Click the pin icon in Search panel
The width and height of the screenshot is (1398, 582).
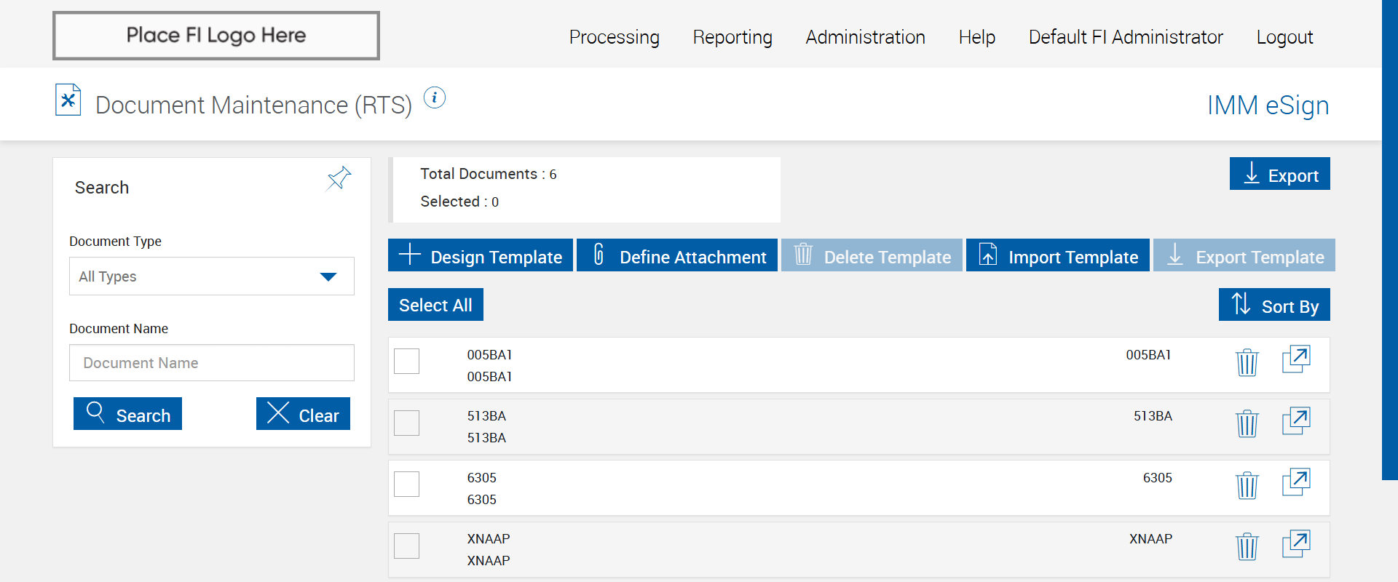(x=339, y=178)
